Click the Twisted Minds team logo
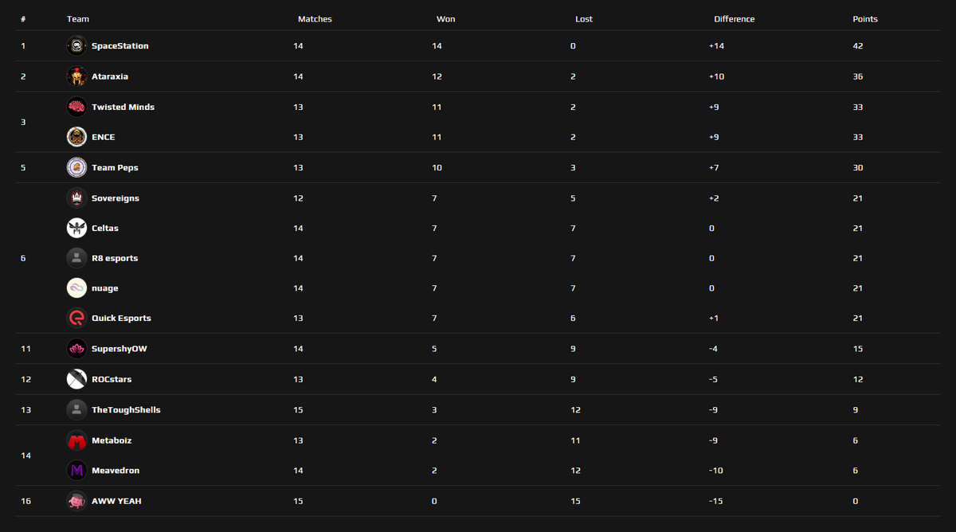956x532 pixels. click(76, 107)
